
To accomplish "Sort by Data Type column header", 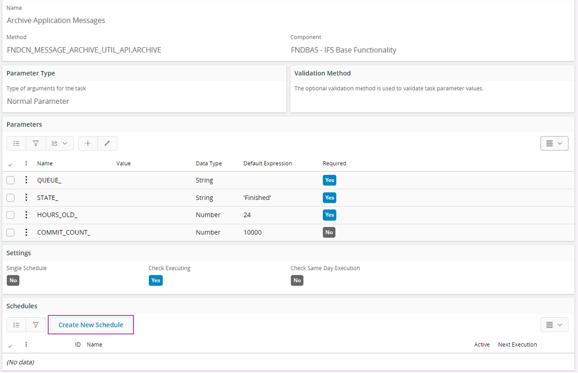I will coord(209,163).
